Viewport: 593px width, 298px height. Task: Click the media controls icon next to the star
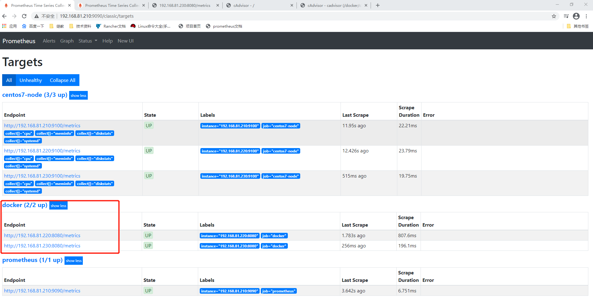point(566,16)
